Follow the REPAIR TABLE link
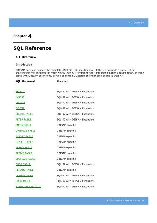The image size is (157, 223). pyautogui.click(x=24, y=153)
